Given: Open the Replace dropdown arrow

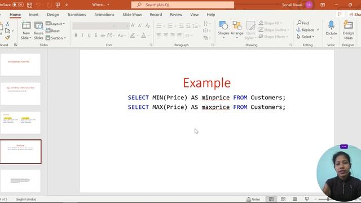Looking at the screenshot, I should click(318, 30).
